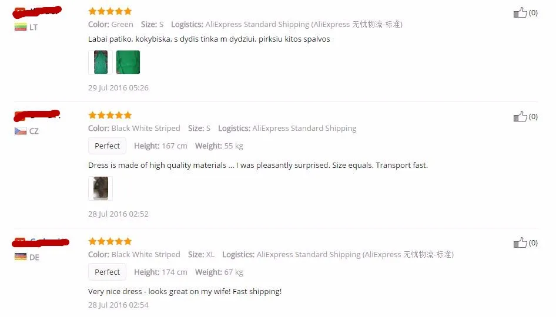
Task: Open the second green dress photo thumbnail
Action: 128,62
